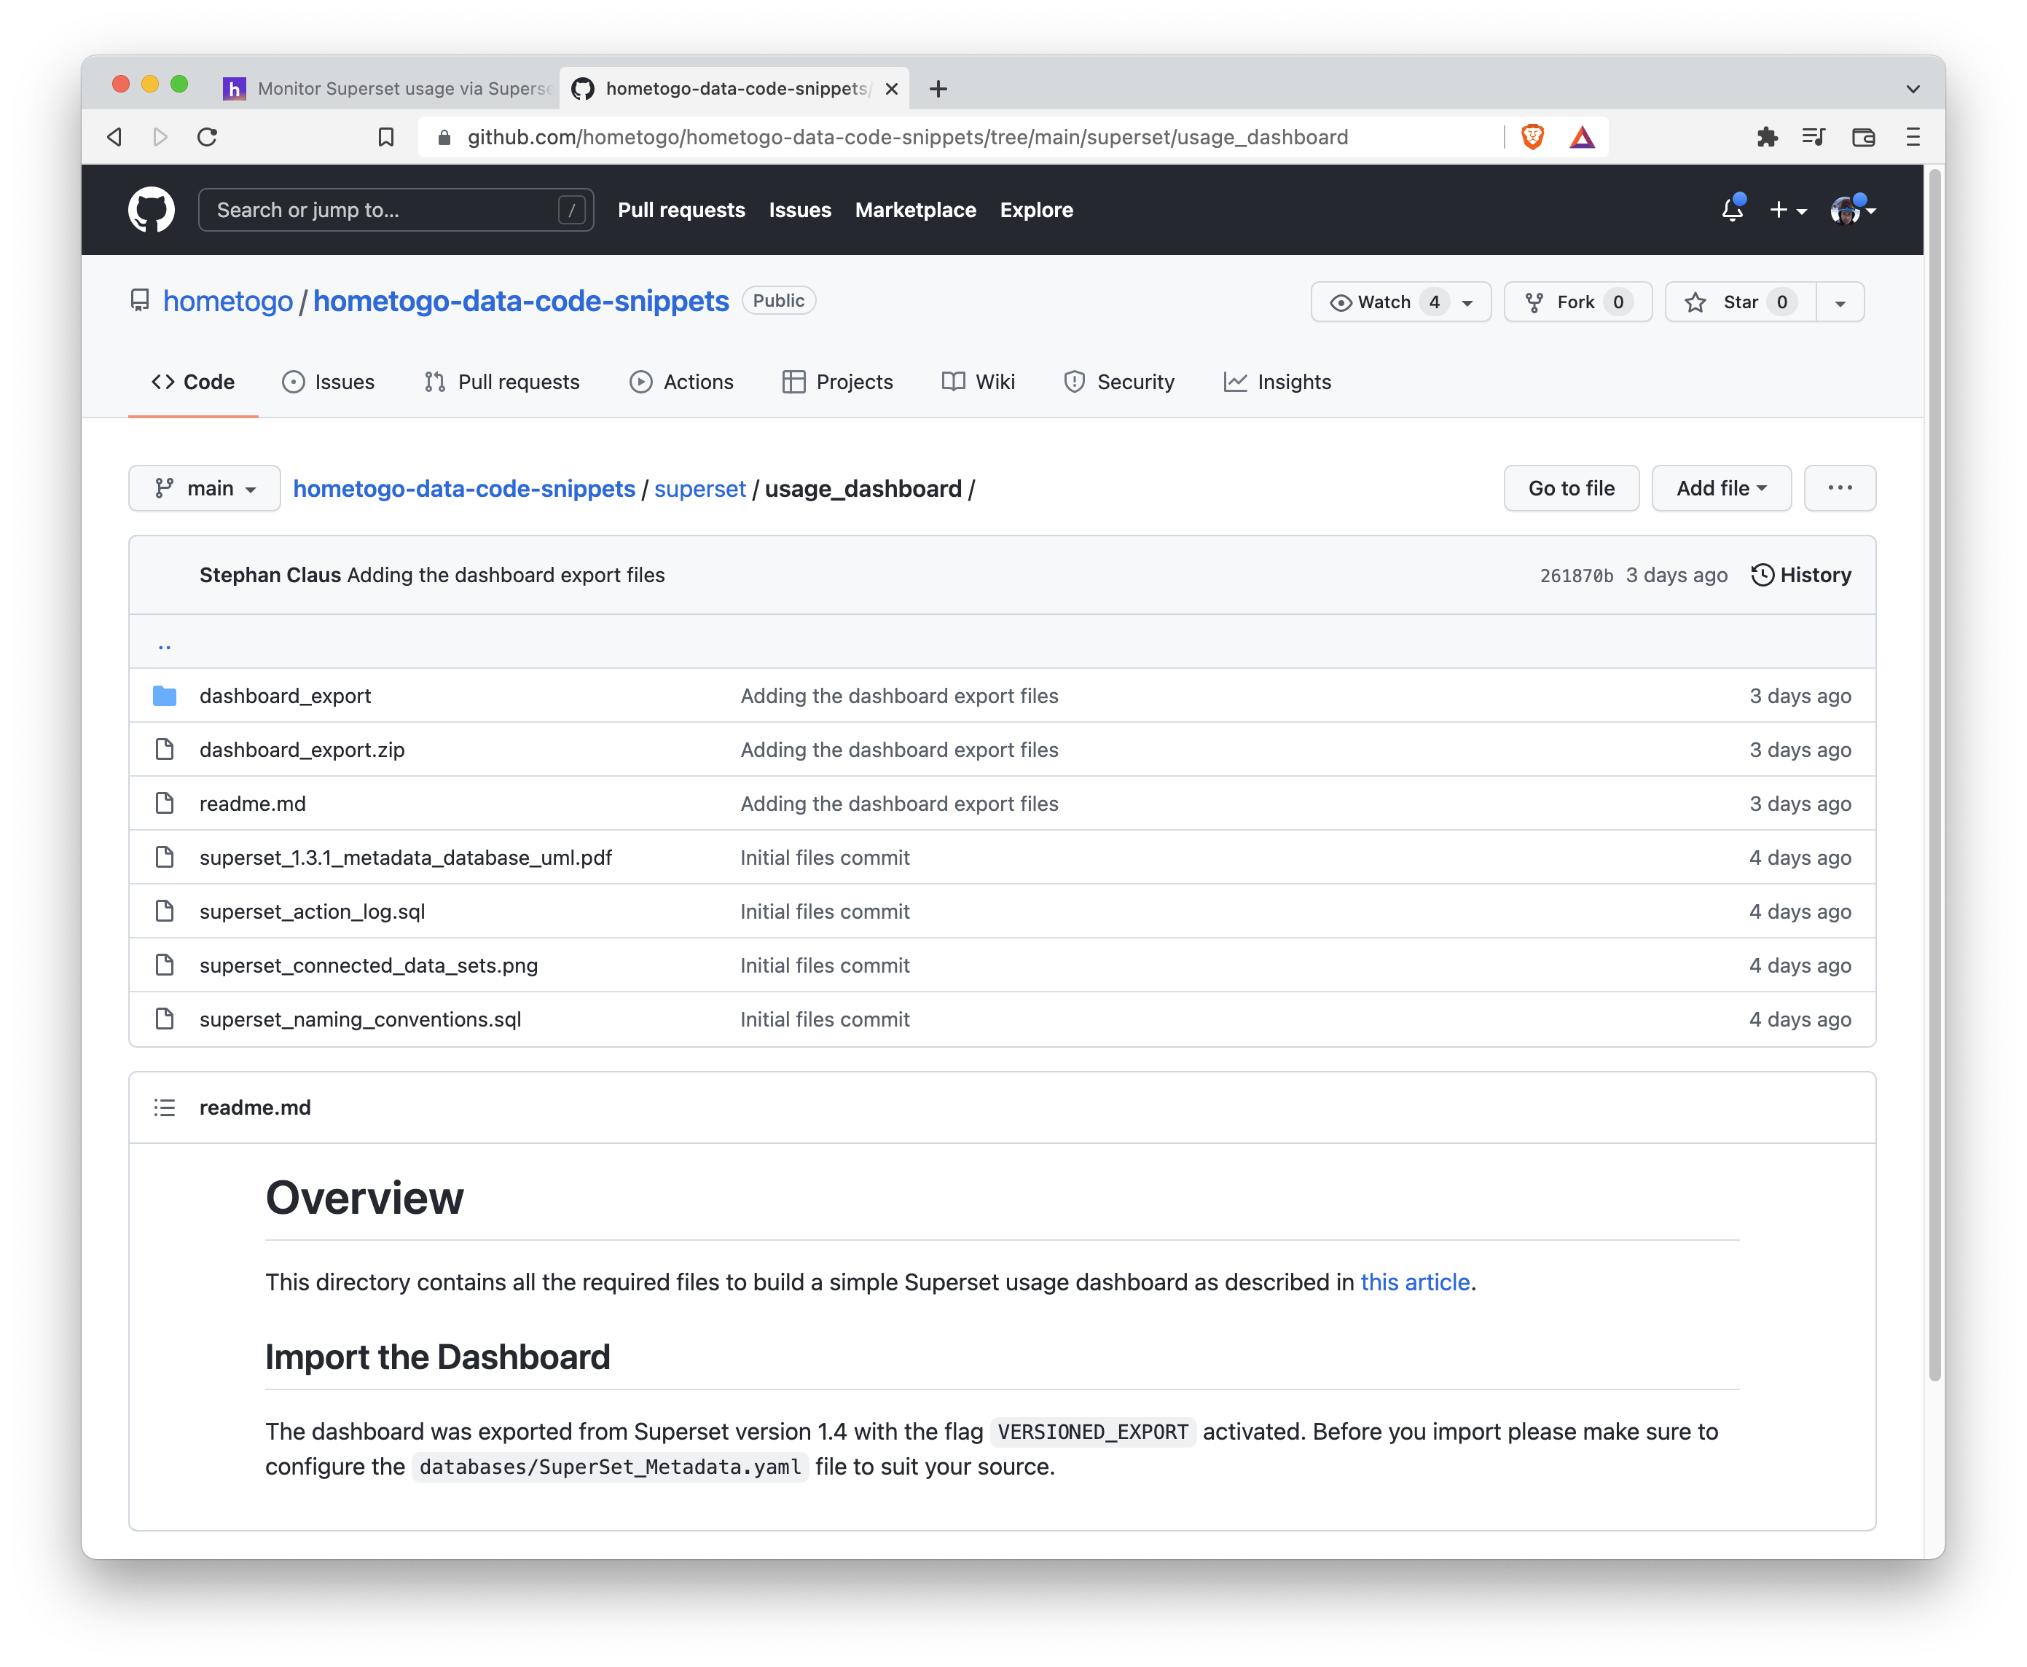Expand the Add file dropdown
Viewport: 2027px width, 1667px height.
click(x=1721, y=488)
